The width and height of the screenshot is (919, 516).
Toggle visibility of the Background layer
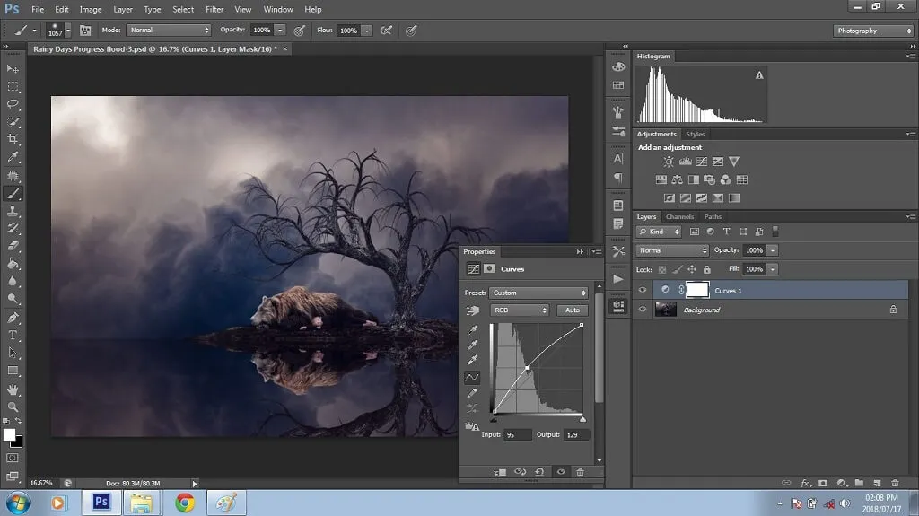point(642,310)
